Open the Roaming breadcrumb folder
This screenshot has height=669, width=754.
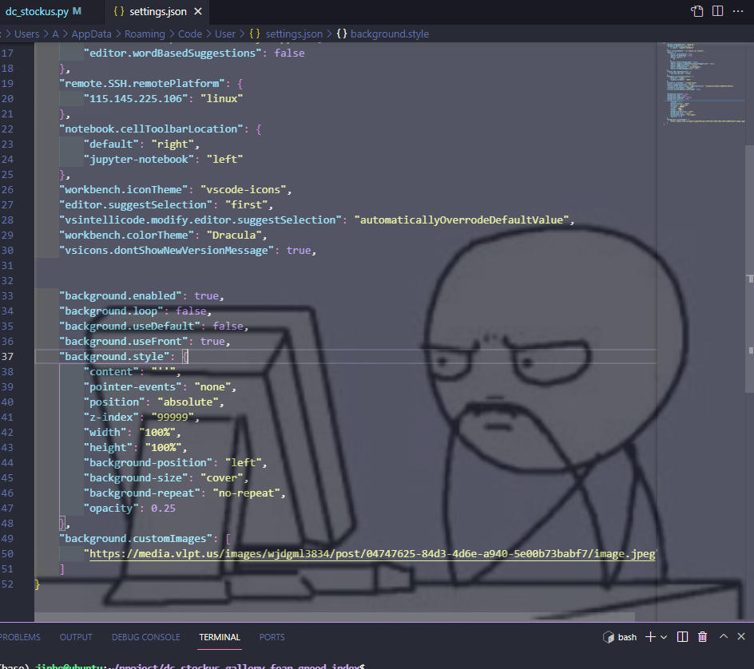tap(145, 34)
